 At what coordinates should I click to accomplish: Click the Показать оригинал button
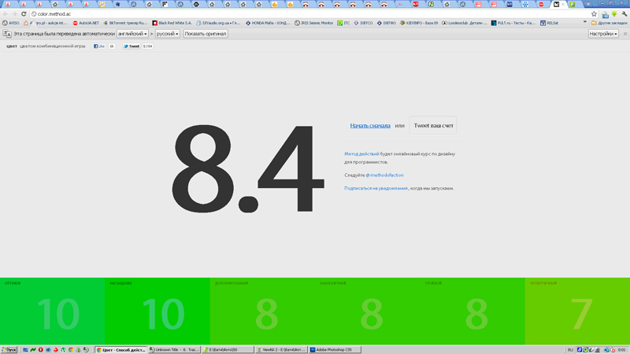tap(206, 34)
